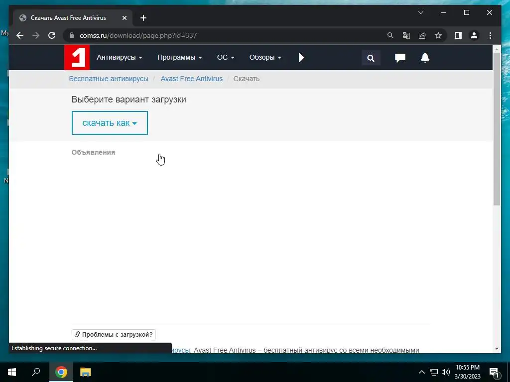
Task: Go back using browser back arrow
Action: click(20, 35)
